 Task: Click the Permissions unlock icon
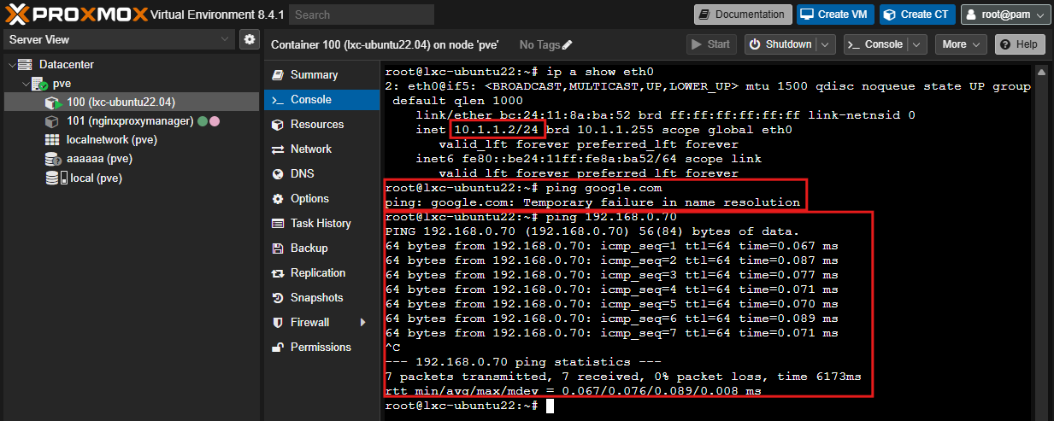coord(277,348)
